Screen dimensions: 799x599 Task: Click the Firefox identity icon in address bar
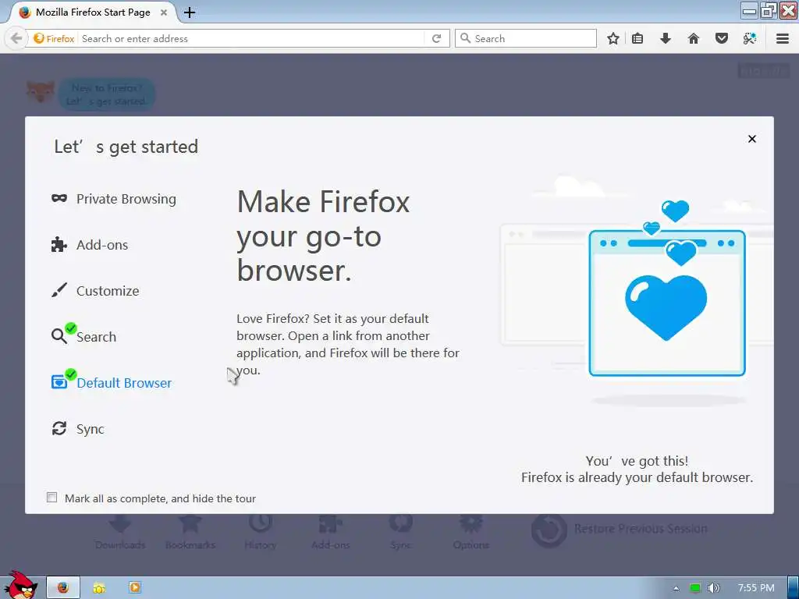pos(54,39)
